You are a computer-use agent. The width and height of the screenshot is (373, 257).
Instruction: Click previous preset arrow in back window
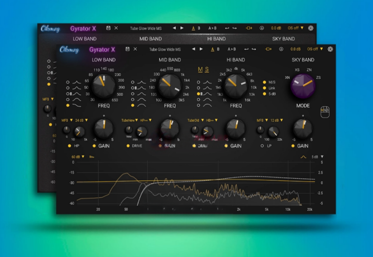(174, 28)
